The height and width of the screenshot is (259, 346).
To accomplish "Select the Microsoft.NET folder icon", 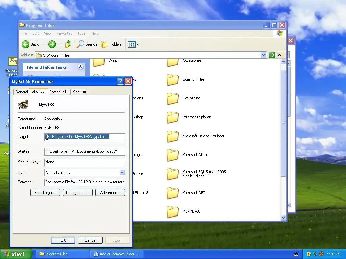I will pyautogui.click(x=173, y=193).
